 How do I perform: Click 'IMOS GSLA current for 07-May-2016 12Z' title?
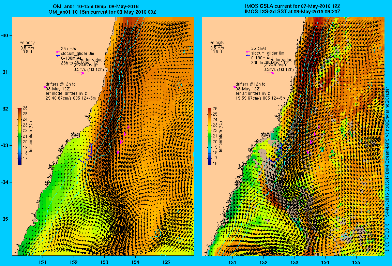(292, 6)
